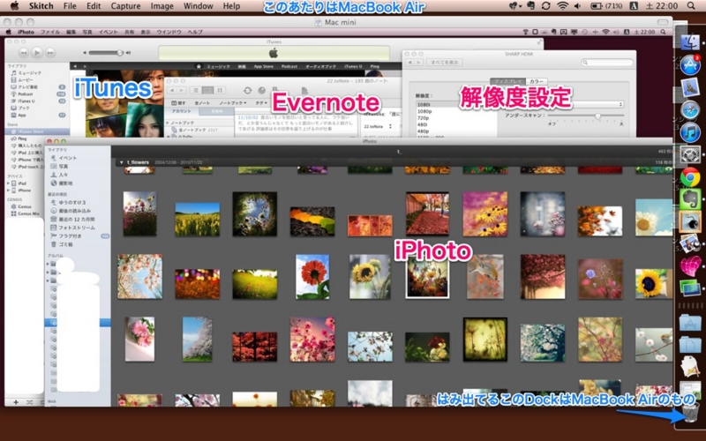Open App Store icon in the Dock
Image resolution: width=706 pixels, height=441 pixels.
690,65
